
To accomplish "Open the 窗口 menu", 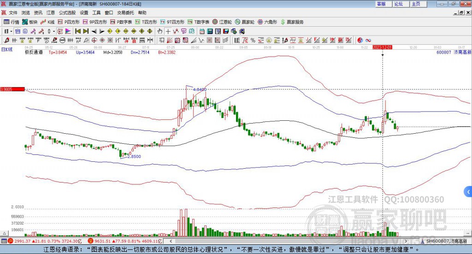I will (x=109, y=12).
